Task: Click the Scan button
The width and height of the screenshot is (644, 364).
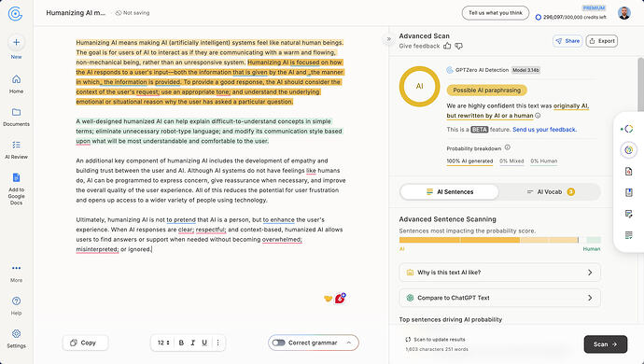Action: pyautogui.click(x=606, y=344)
